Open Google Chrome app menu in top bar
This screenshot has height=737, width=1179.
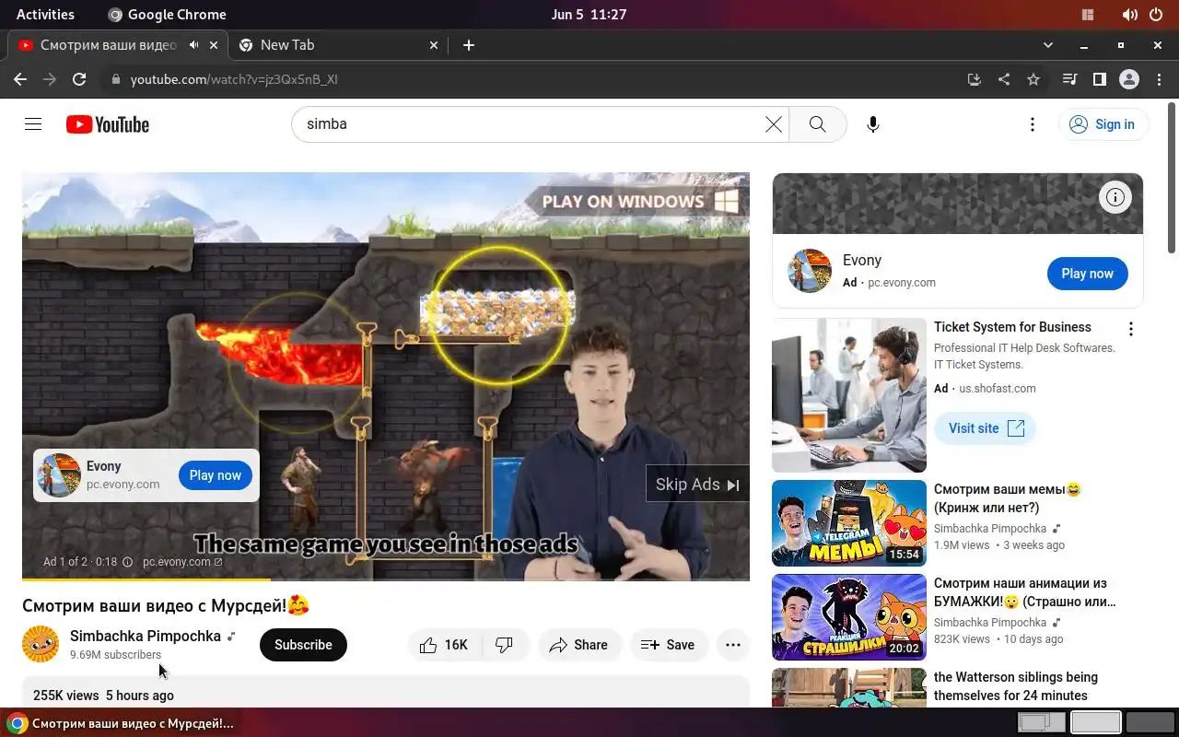point(167,15)
